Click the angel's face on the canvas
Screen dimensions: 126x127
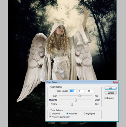61,30
